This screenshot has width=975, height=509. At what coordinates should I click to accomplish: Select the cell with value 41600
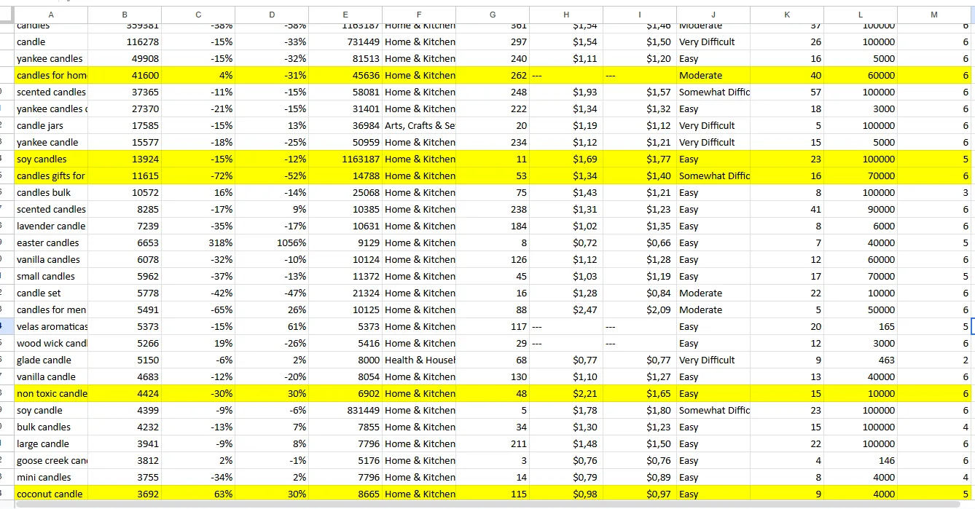coord(125,76)
